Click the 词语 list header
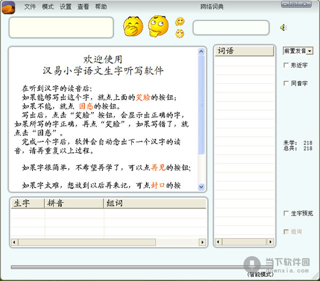Image resolution: width=320 pixels, height=281 pixels. pos(244,51)
